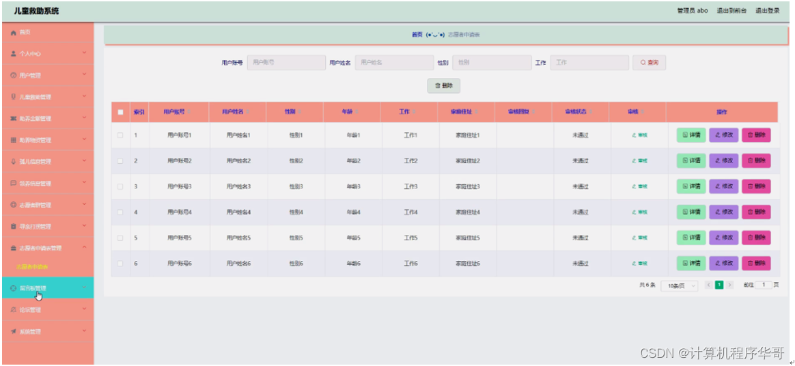
Task: Click into the 用户账号 search field
Action: tap(286, 62)
